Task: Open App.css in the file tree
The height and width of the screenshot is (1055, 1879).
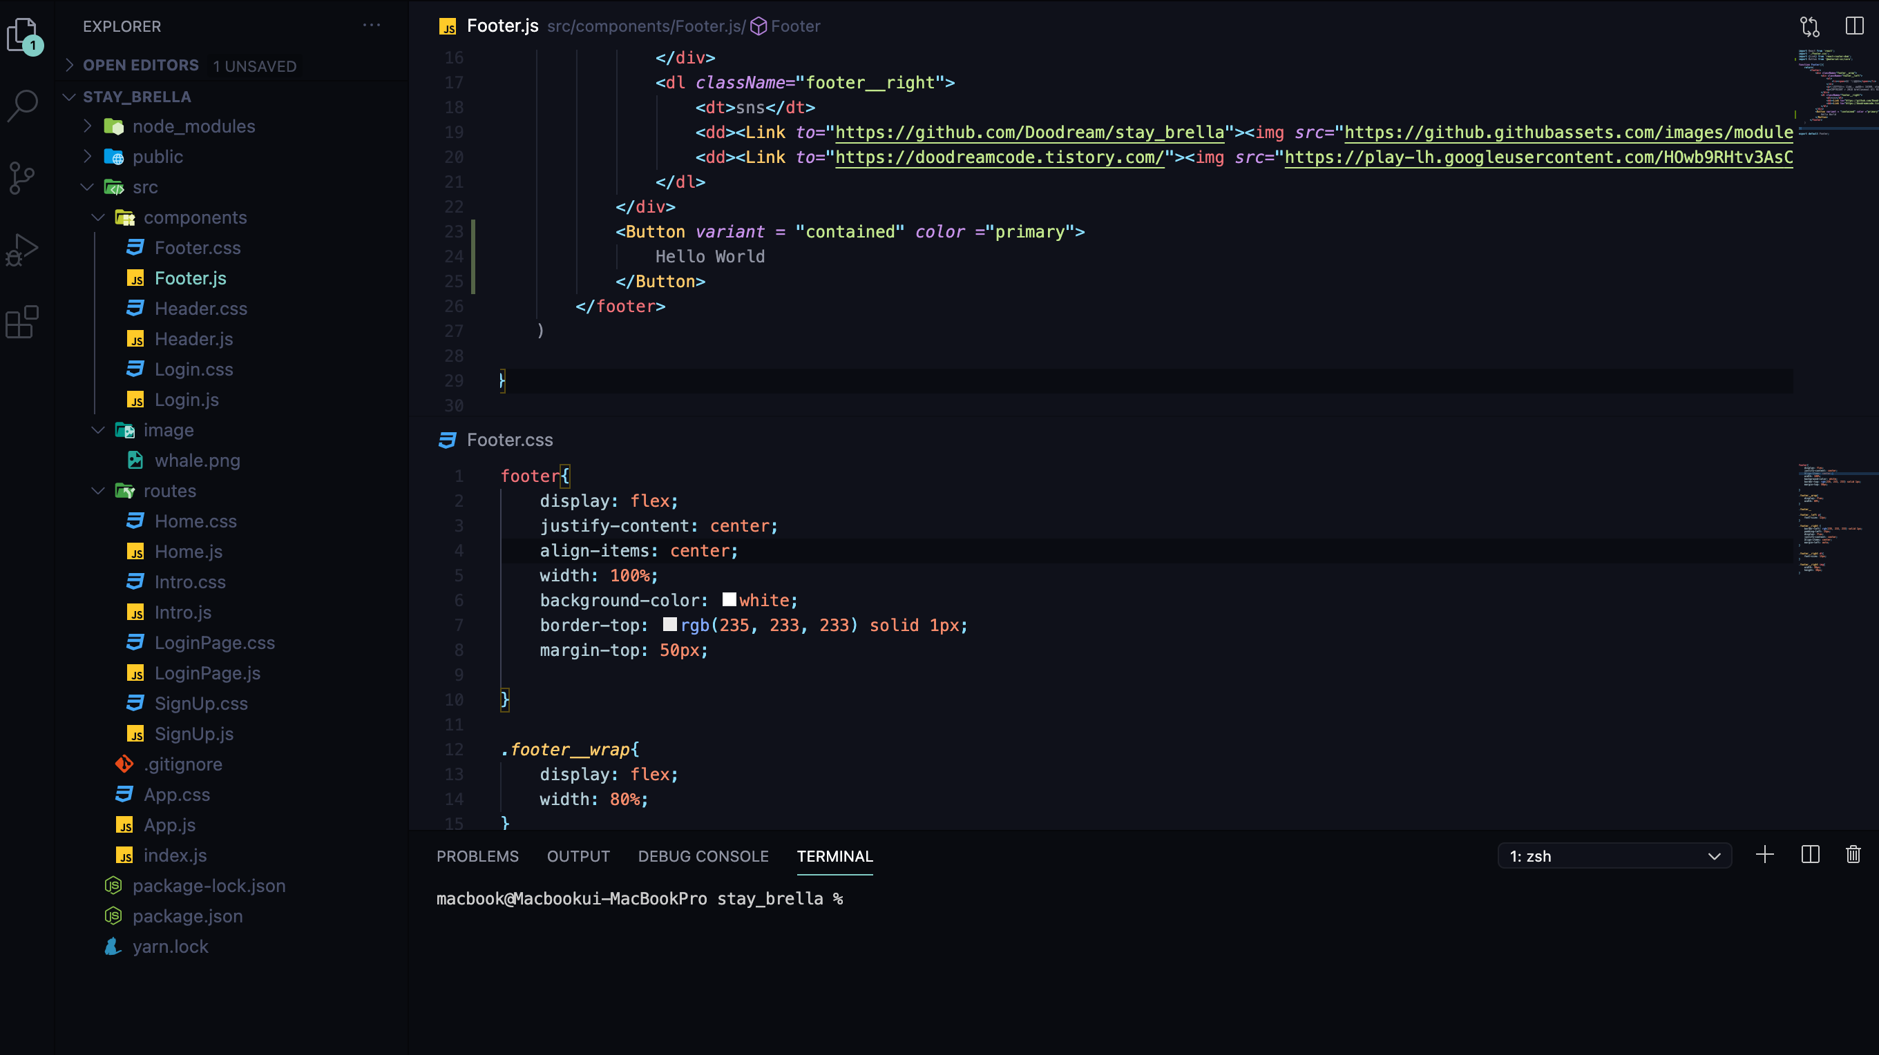Action: [177, 795]
